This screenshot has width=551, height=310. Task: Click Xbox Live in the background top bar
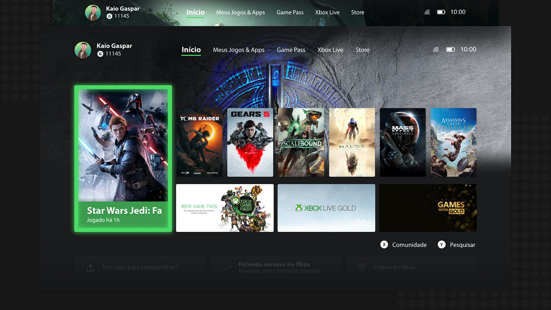[x=327, y=13]
